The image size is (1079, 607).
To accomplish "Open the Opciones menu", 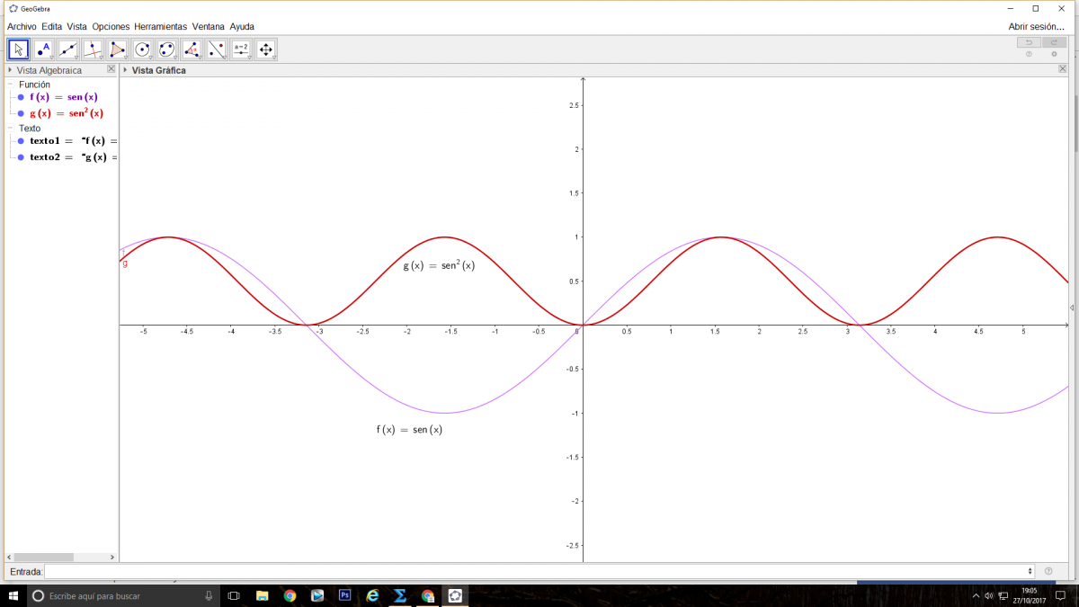I will point(111,27).
